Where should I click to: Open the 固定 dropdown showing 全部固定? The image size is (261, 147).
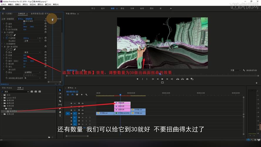(x=32, y=72)
